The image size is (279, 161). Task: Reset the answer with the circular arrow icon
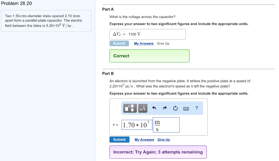(175, 108)
